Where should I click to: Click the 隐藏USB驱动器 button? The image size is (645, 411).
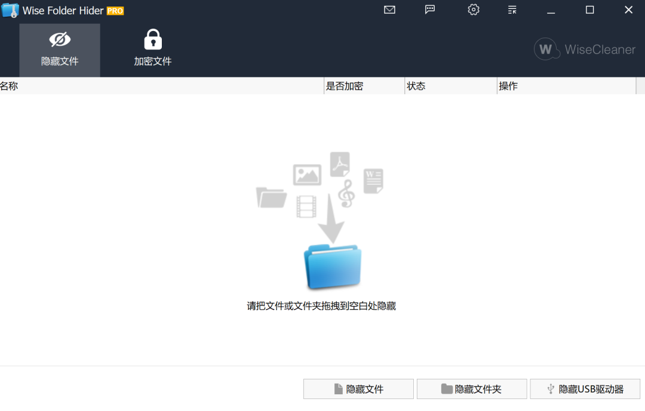586,389
